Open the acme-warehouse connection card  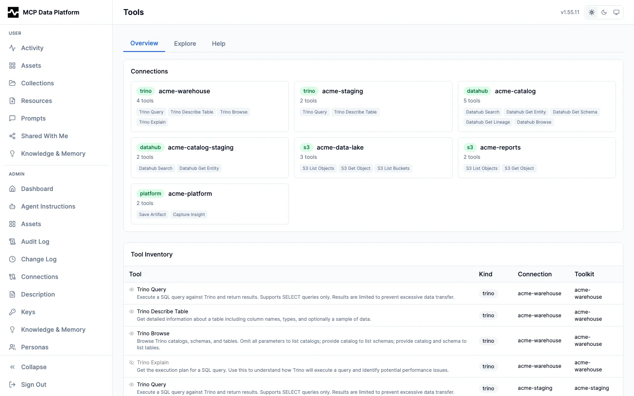[x=210, y=106]
